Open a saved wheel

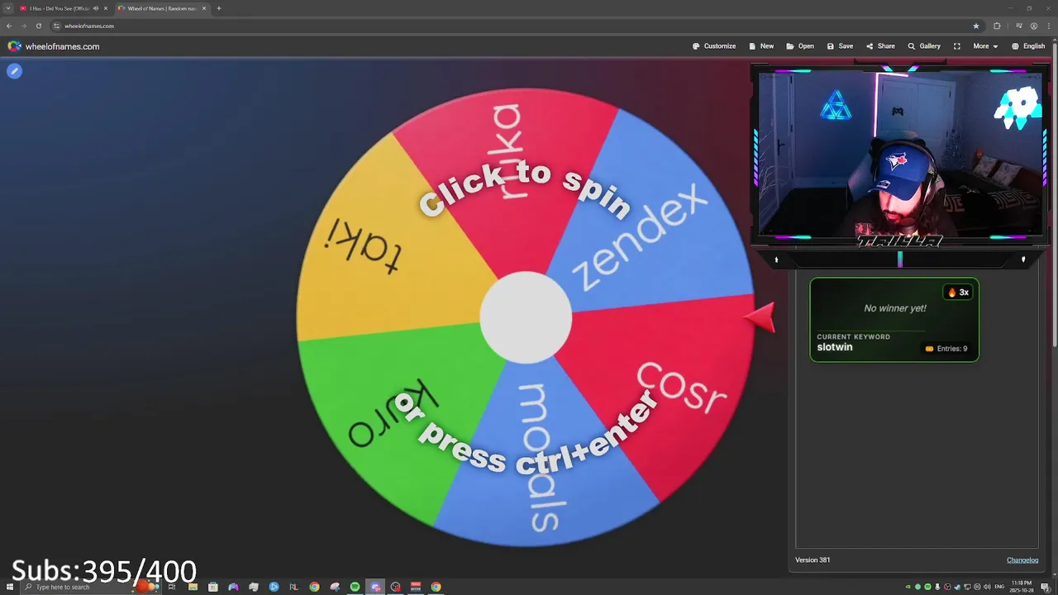[x=800, y=46]
